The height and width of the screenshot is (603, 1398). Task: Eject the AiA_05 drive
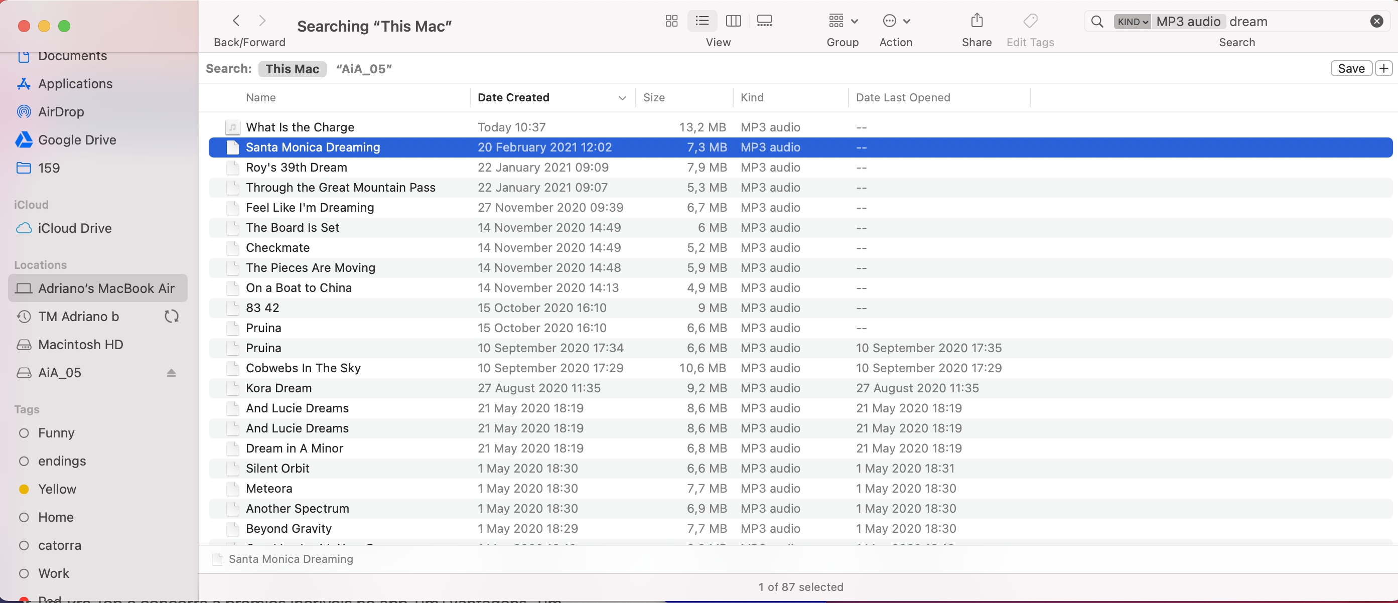tap(172, 373)
